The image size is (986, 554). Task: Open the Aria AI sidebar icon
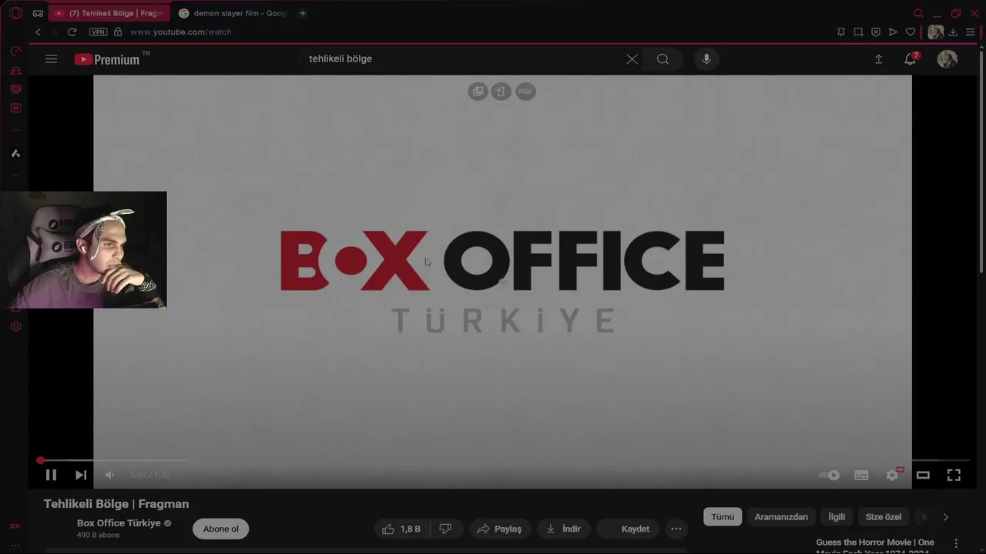(x=15, y=153)
